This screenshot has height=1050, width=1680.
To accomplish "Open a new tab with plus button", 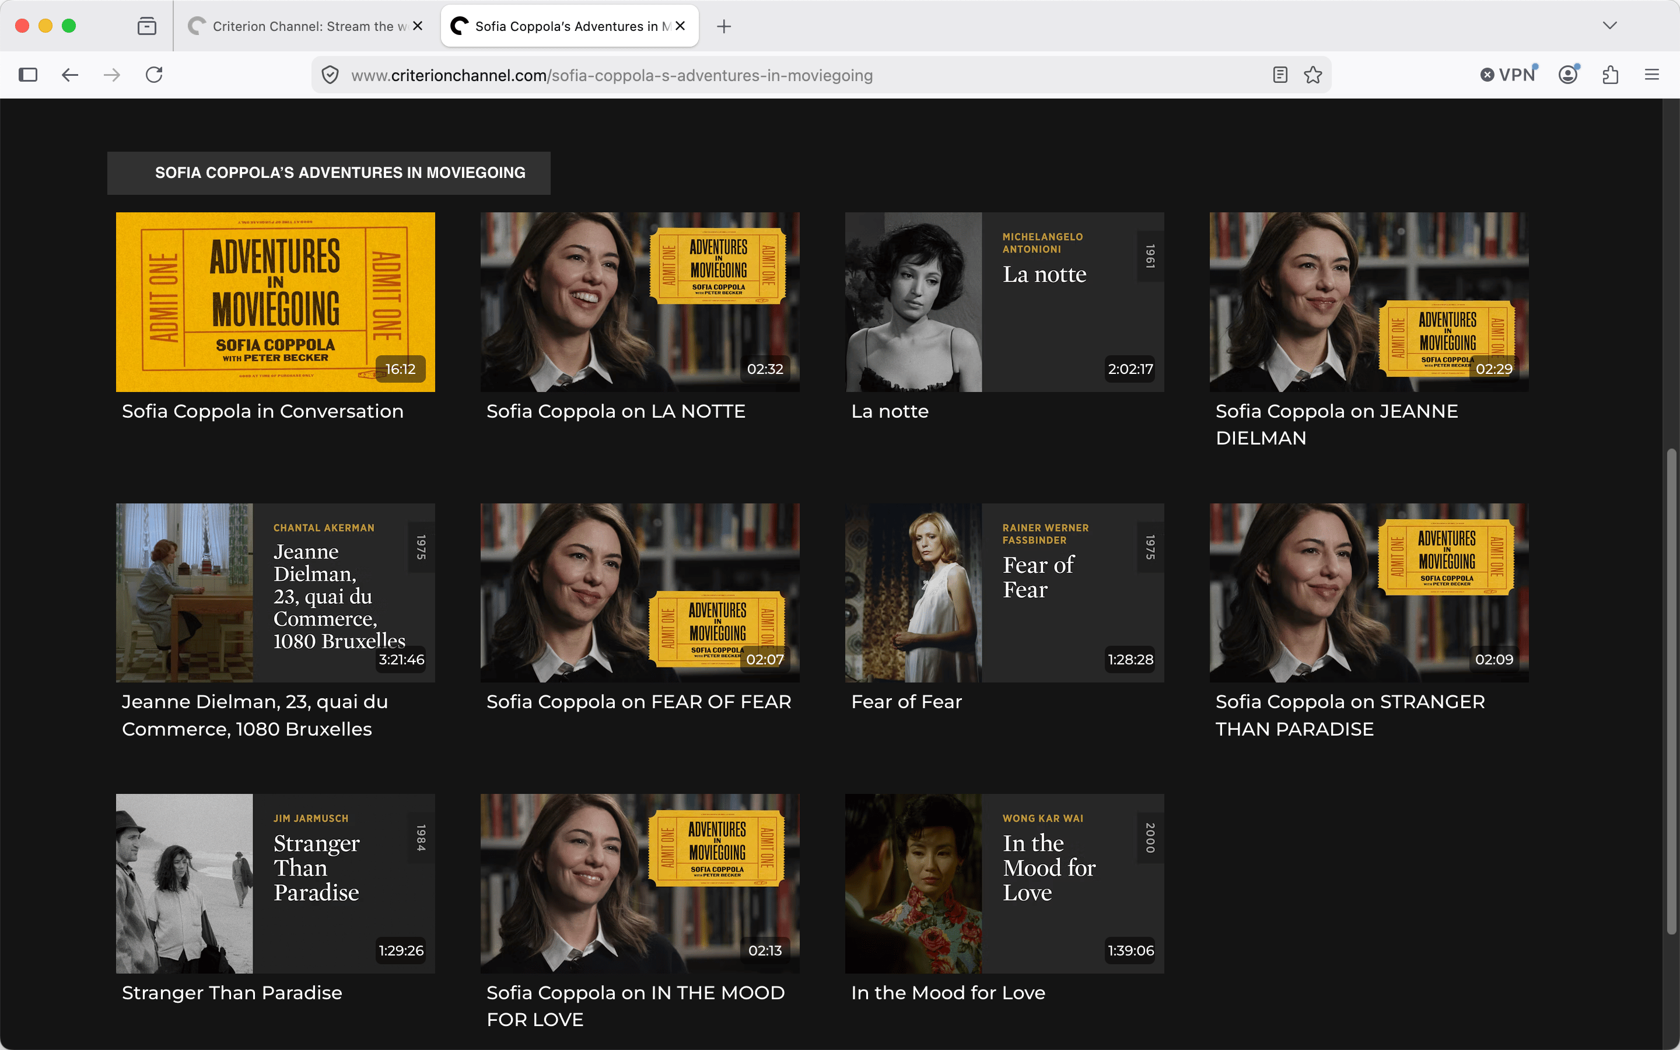I will click(724, 26).
